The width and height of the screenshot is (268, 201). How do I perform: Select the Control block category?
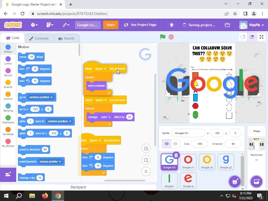8,96
